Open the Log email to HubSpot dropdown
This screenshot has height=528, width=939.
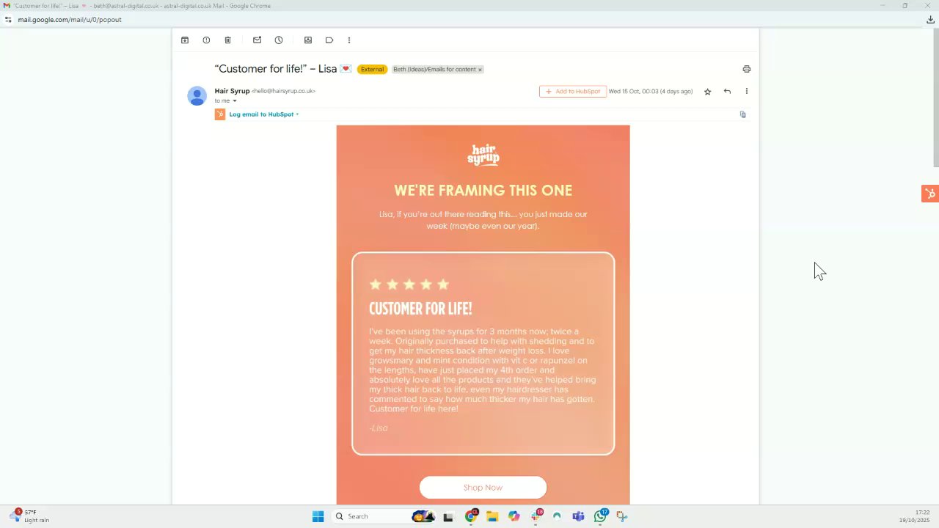click(264, 114)
